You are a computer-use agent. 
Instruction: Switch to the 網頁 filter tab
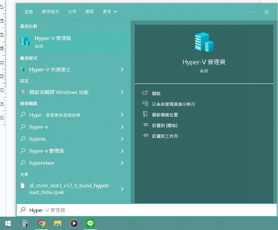point(90,12)
